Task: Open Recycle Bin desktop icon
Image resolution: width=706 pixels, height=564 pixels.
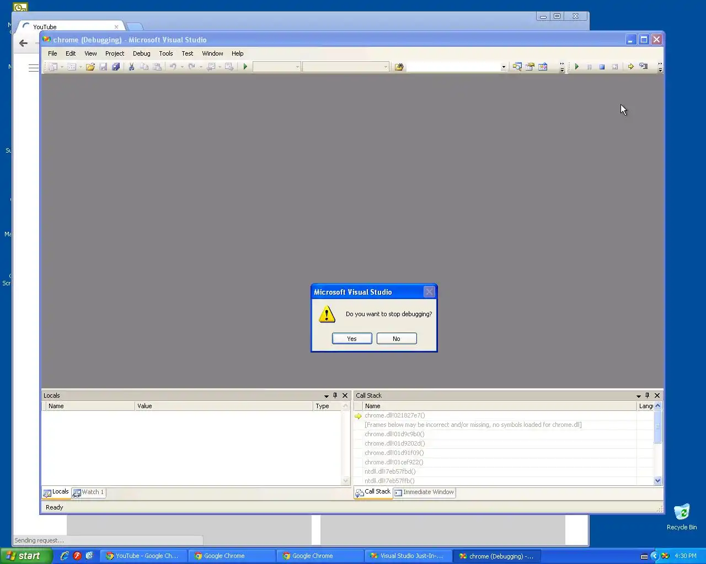Action: 682,517
